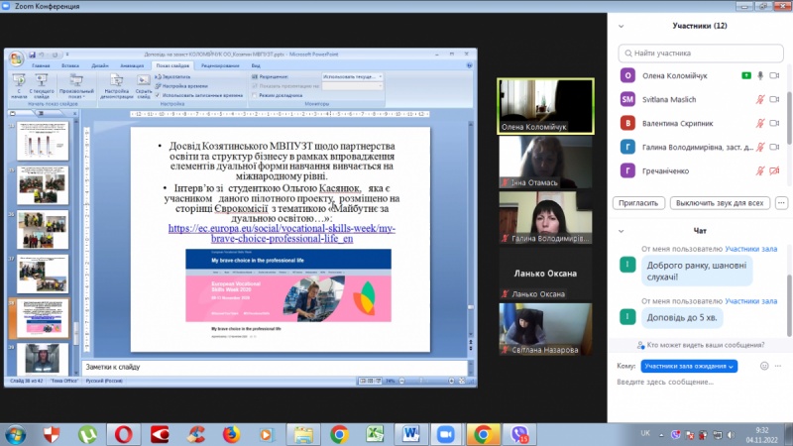
Task: Collapse the Чат panel chevron
Action: click(622, 229)
